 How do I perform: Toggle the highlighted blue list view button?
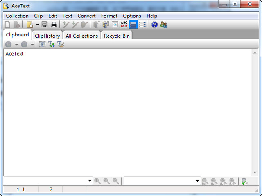tap(133, 25)
